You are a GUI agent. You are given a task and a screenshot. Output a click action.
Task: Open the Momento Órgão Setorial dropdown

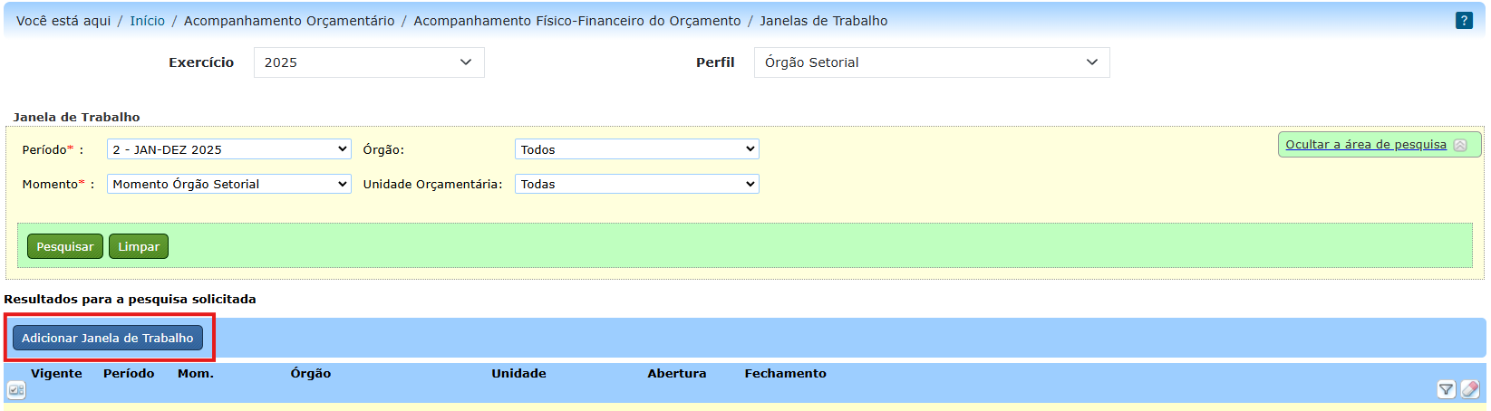(228, 184)
